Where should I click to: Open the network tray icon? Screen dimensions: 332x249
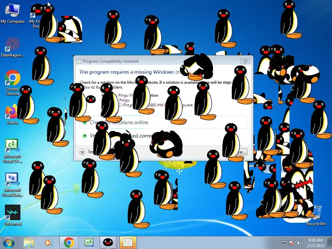pos(283,243)
